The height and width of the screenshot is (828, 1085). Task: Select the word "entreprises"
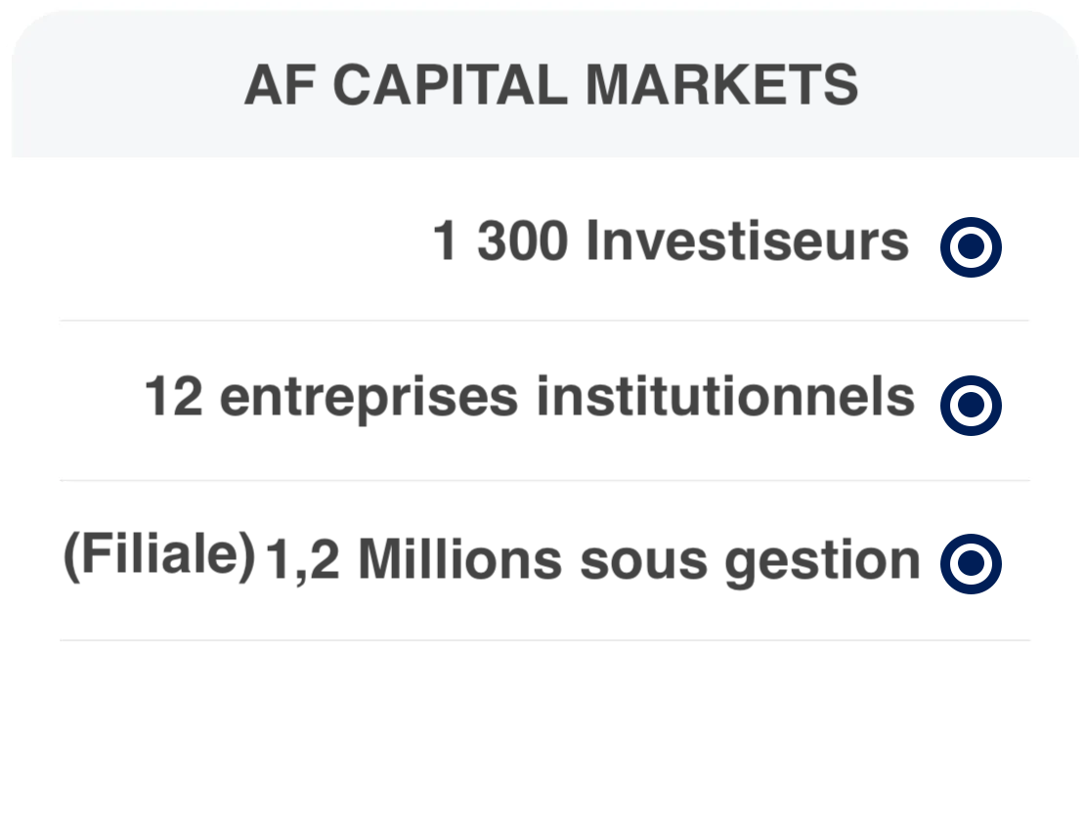tap(369, 400)
